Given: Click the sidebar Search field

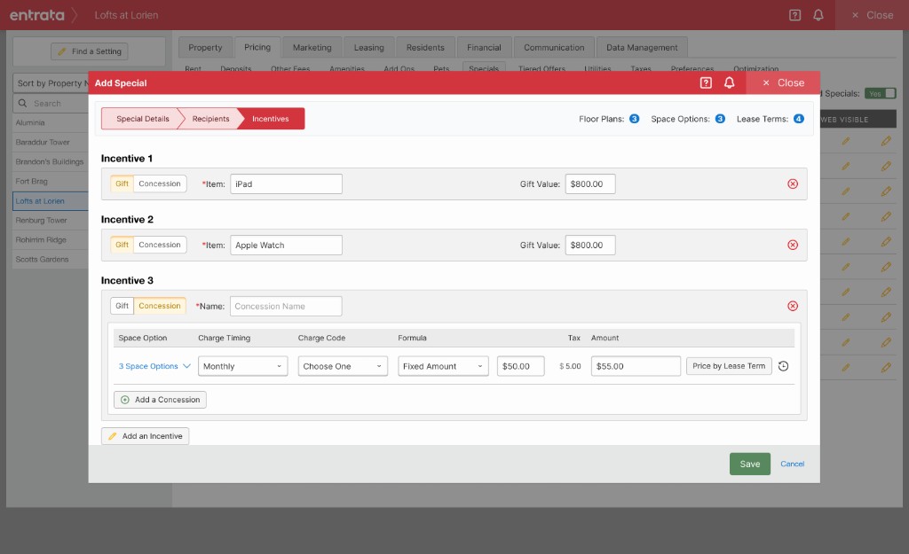Looking at the screenshot, I should click(51, 103).
